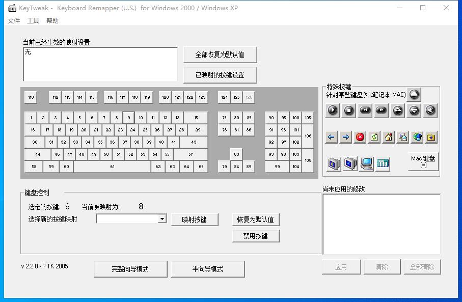Start 半向导模式
This screenshot has height=302, width=462.
point(208,269)
